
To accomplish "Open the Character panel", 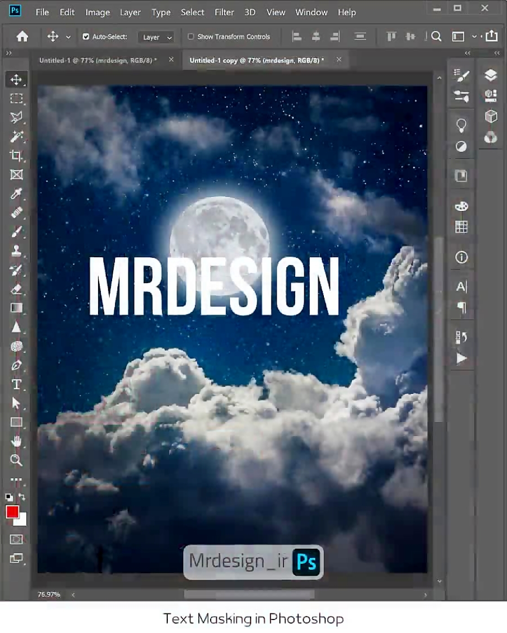I will (461, 287).
